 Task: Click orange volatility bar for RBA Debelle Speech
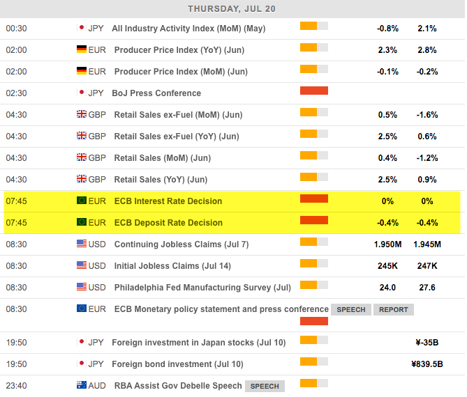tap(314, 383)
